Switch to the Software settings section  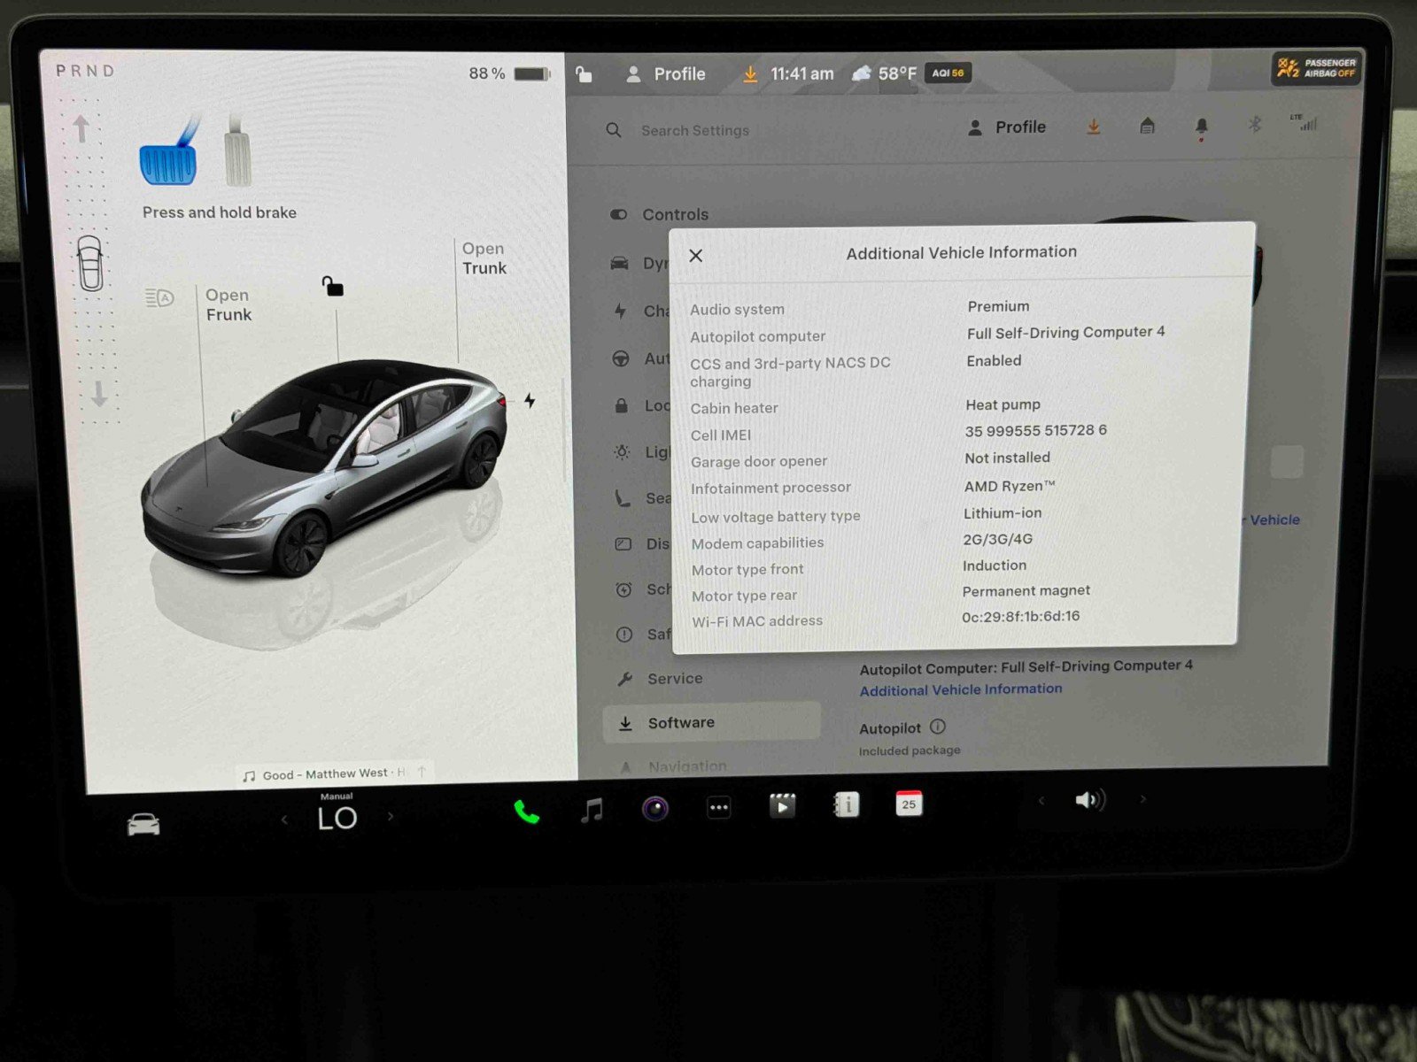pos(682,722)
